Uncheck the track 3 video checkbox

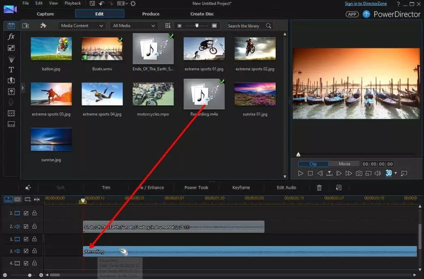click(26, 239)
